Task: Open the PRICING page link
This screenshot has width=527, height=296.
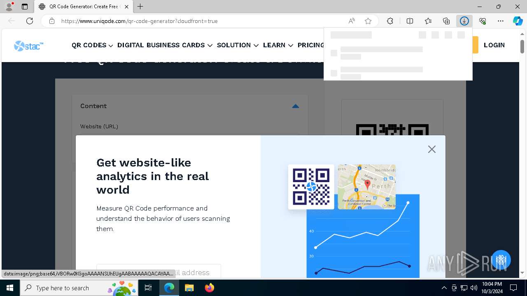Action: coord(311,45)
